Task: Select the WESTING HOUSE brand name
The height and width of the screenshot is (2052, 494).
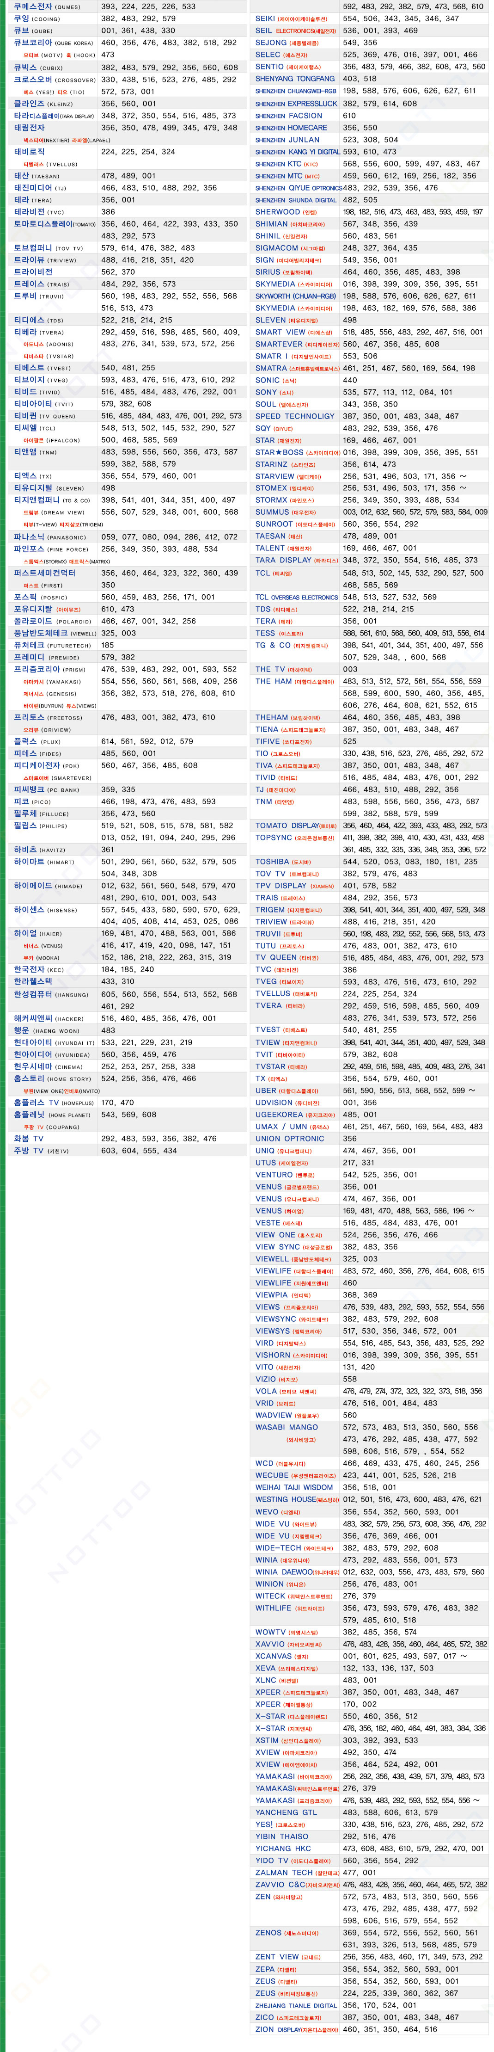Action: coord(297,1499)
